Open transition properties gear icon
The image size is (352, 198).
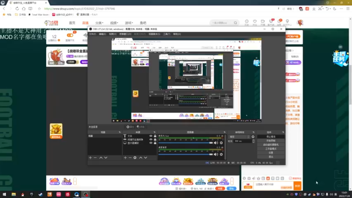point(253,137)
